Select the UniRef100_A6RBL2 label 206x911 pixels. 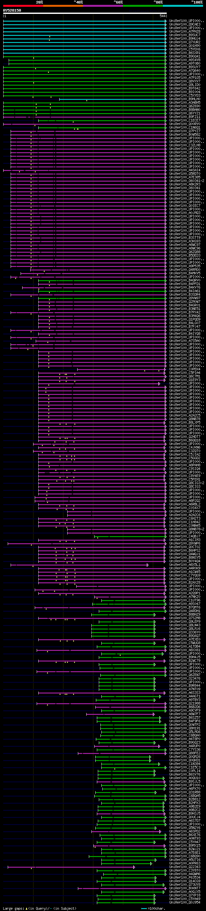pyautogui.click(x=185, y=504)
